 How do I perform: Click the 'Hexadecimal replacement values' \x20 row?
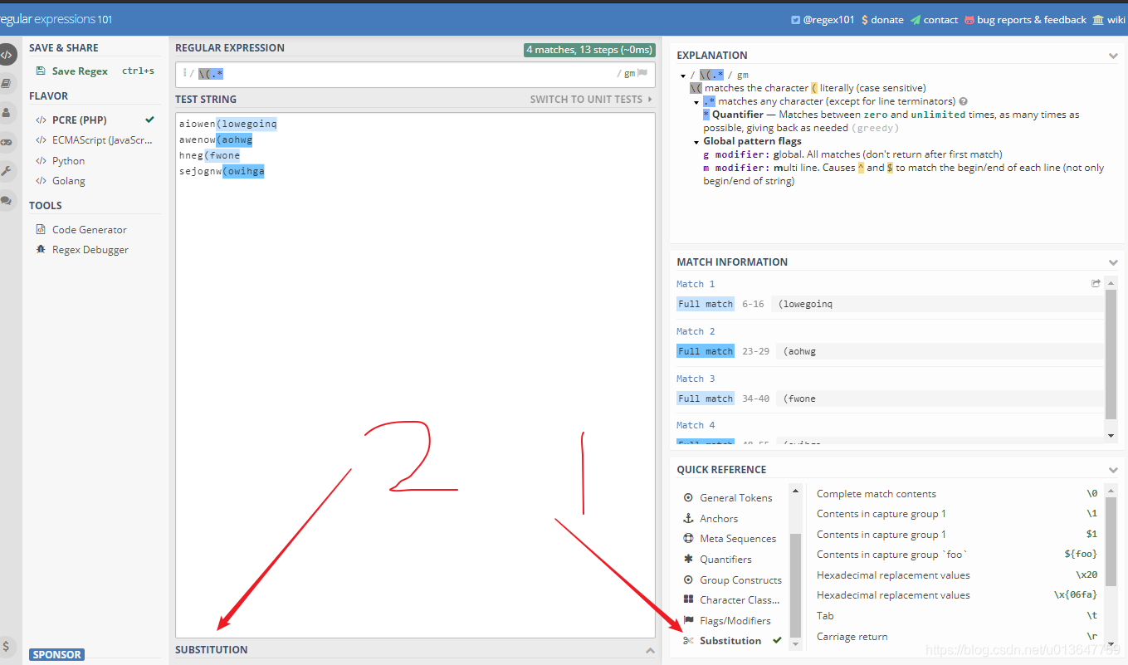(956, 575)
